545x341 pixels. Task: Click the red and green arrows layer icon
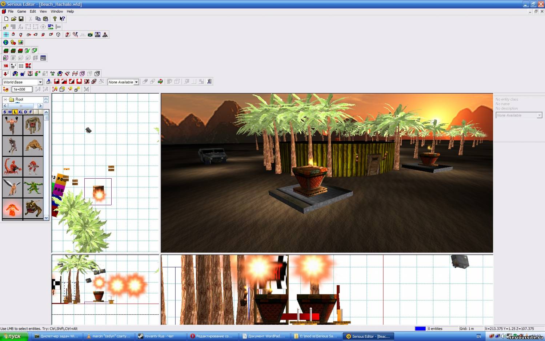[160, 82]
